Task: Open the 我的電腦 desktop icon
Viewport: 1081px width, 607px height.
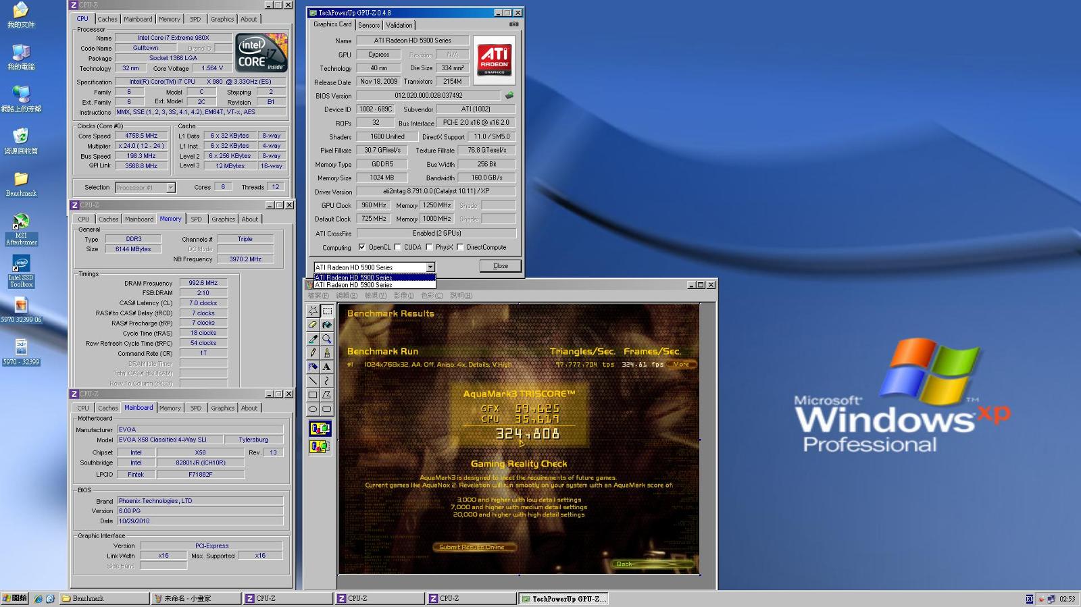Action: [x=21, y=57]
